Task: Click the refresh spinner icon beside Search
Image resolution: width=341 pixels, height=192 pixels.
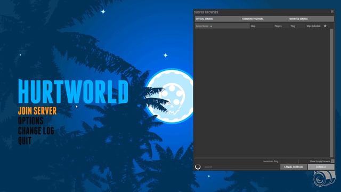Action: point(198,167)
